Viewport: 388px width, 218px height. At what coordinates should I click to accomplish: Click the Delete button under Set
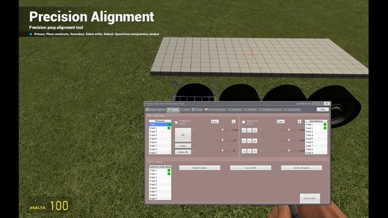(183, 145)
